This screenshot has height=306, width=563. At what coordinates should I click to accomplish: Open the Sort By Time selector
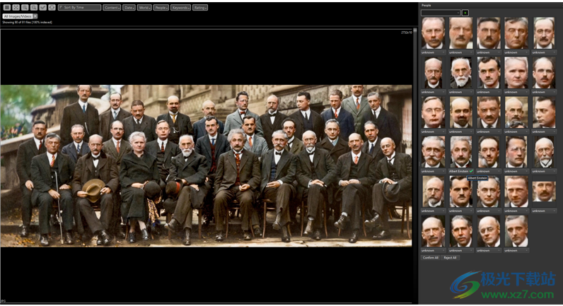point(79,7)
